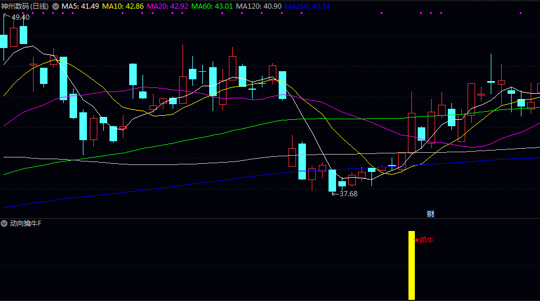Select the yellow signal bar in indicator panel

(x=411, y=265)
